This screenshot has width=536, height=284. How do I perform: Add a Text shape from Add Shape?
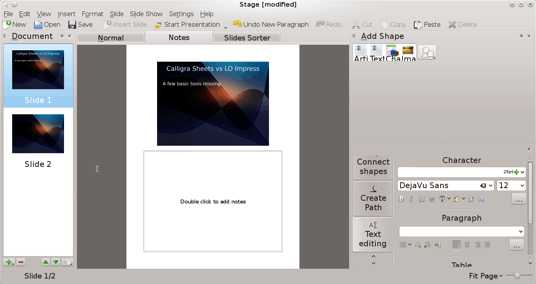[377, 53]
